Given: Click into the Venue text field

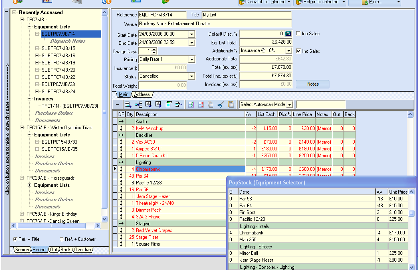Looking at the screenshot, I should 215,24.
